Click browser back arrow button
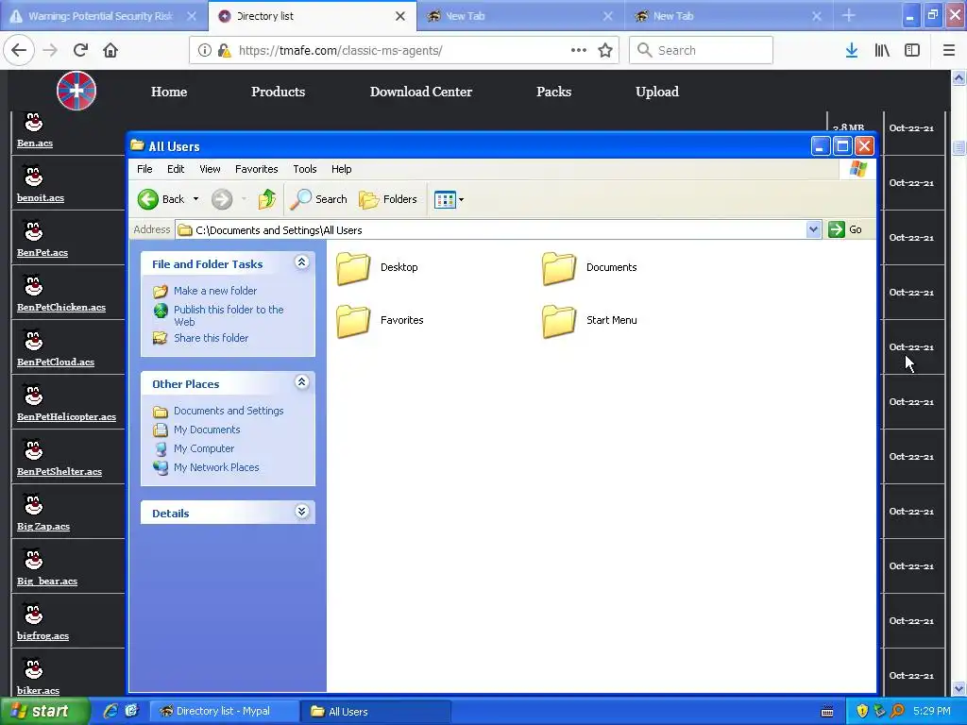The image size is (967, 725). (x=19, y=50)
